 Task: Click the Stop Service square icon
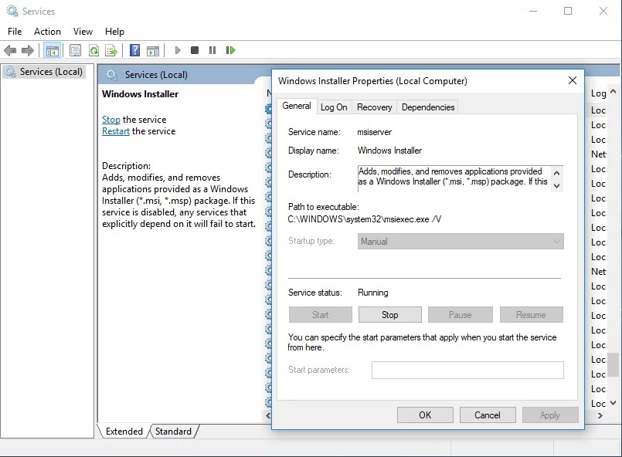pyautogui.click(x=195, y=50)
